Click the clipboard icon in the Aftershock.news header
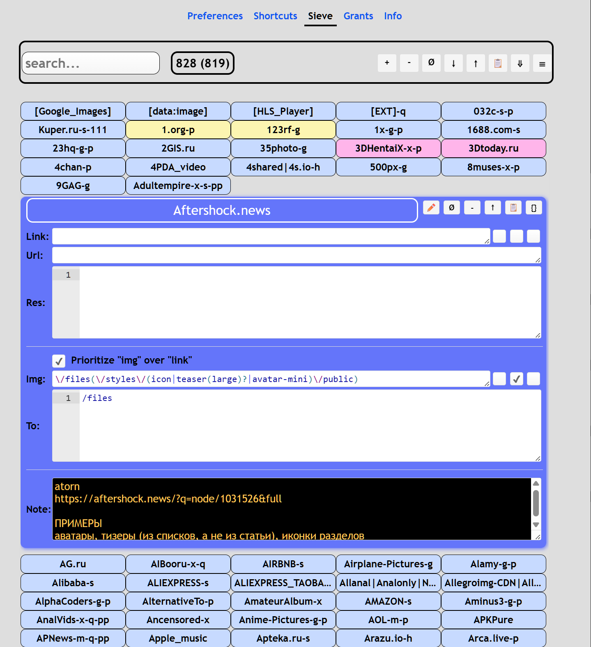The height and width of the screenshot is (647, 591). point(513,207)
